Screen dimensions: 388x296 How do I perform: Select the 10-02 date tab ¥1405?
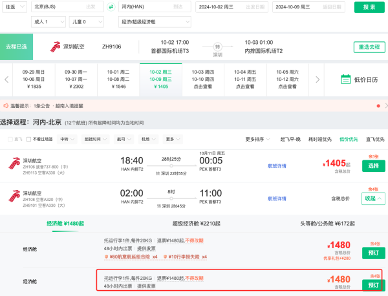[x=160, y=79]
